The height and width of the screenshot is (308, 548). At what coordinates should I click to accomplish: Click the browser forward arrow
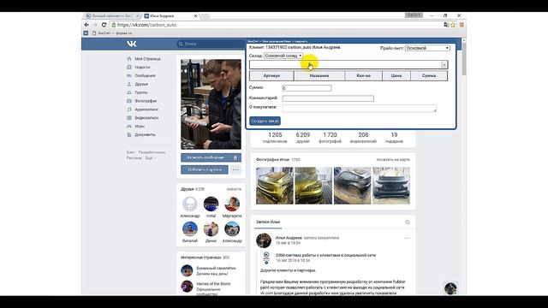[x=95, y=25]
